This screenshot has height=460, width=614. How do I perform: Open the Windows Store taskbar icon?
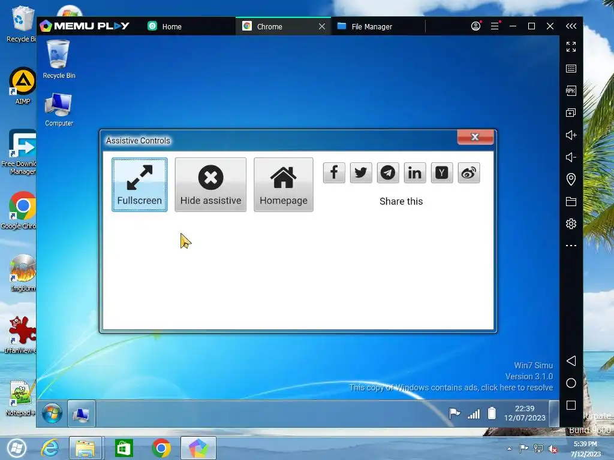124,448
